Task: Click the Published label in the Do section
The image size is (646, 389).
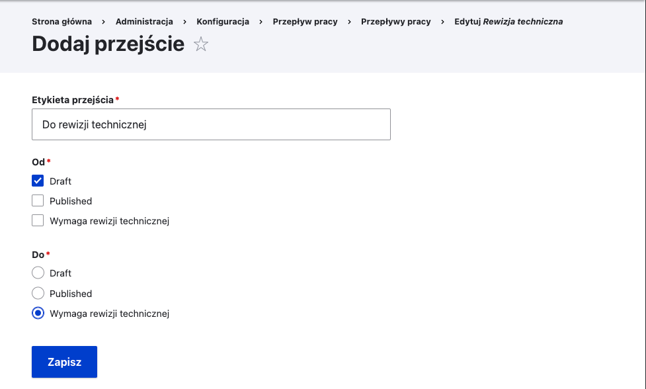Action: click(x=70, y=293)
